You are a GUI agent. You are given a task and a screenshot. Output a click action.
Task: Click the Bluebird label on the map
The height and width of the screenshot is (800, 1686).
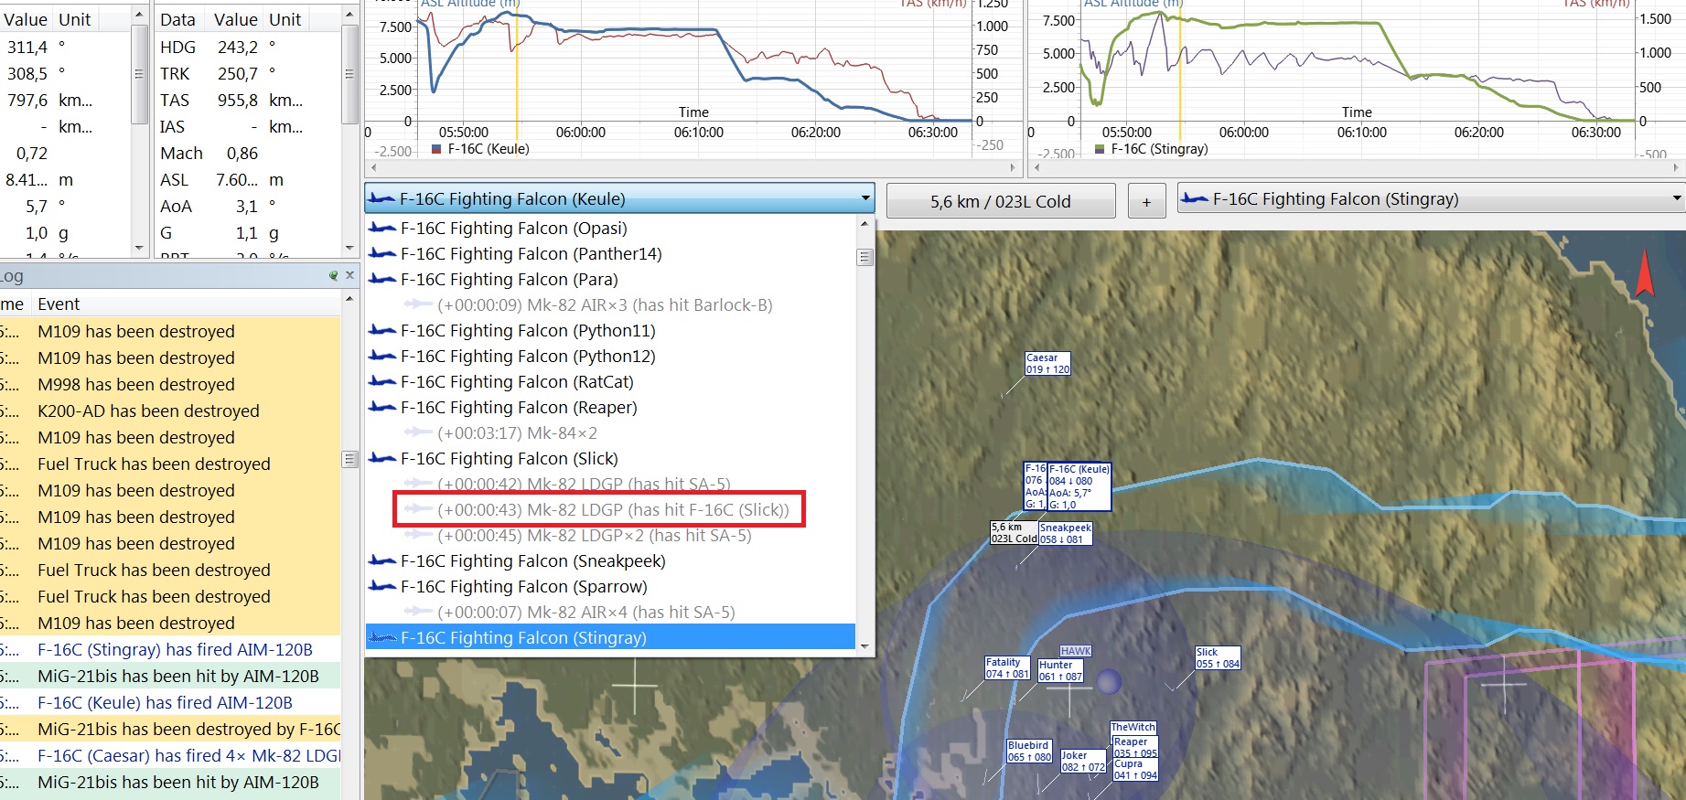[1029, 751]
